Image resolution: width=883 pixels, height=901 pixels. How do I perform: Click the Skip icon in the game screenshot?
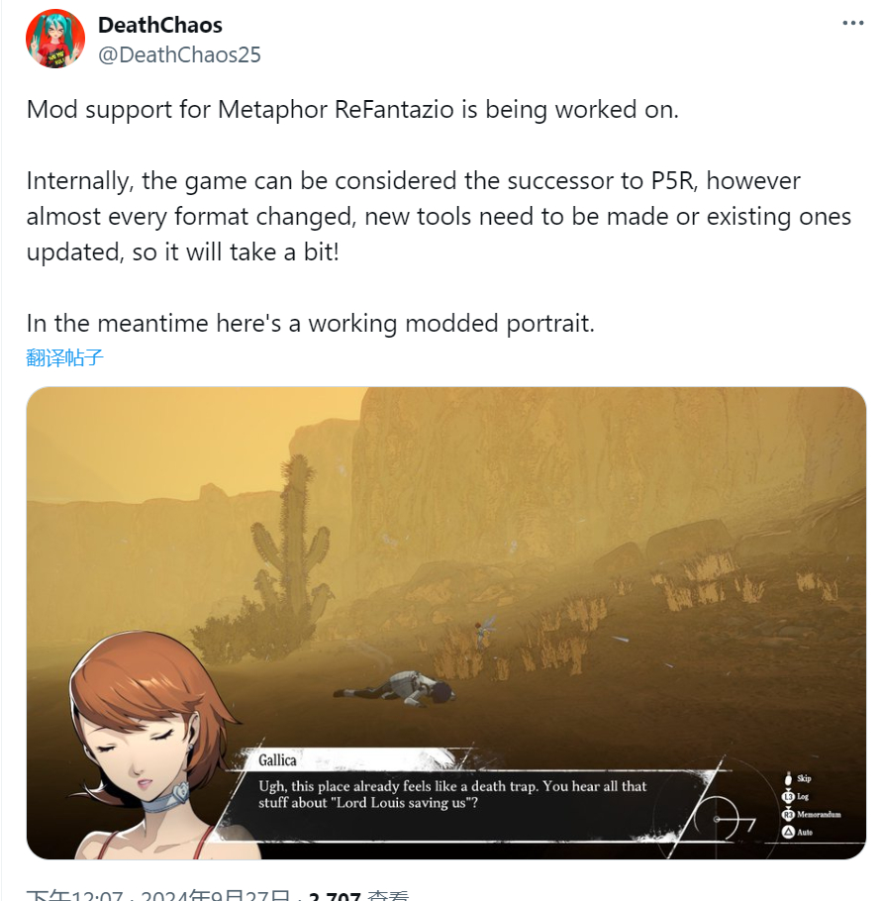[788, 778]
